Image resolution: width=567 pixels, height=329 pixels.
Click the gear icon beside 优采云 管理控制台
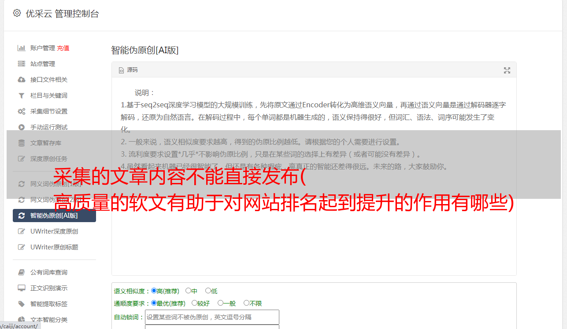17,13
